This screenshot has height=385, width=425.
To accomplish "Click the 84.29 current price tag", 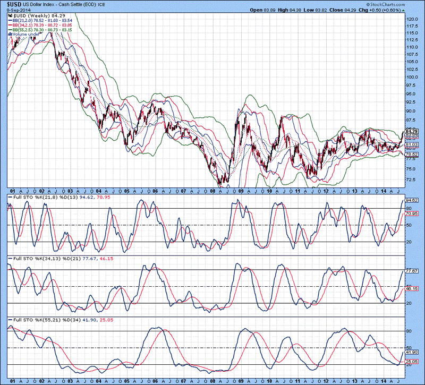I will [412, 131].
